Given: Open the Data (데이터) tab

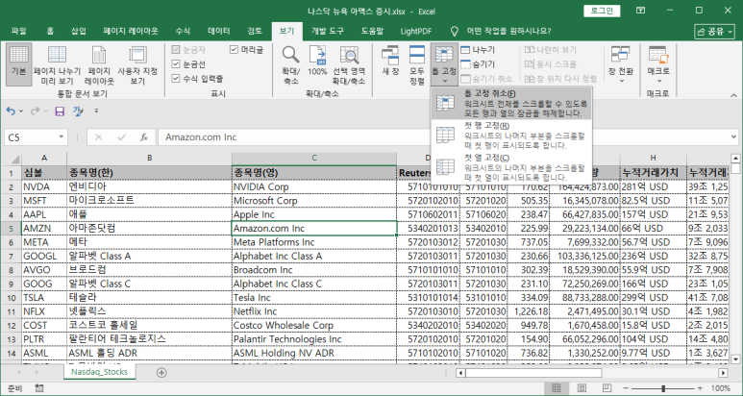Looking at the screenshot, I should [219, 32].
